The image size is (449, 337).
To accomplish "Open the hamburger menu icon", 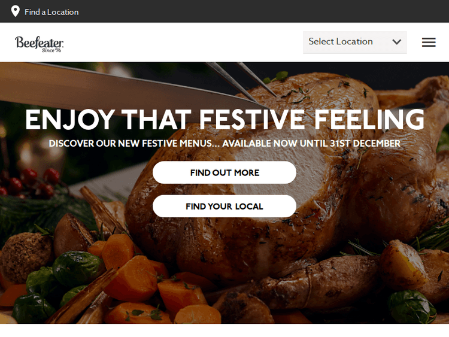I will (429, 42).
